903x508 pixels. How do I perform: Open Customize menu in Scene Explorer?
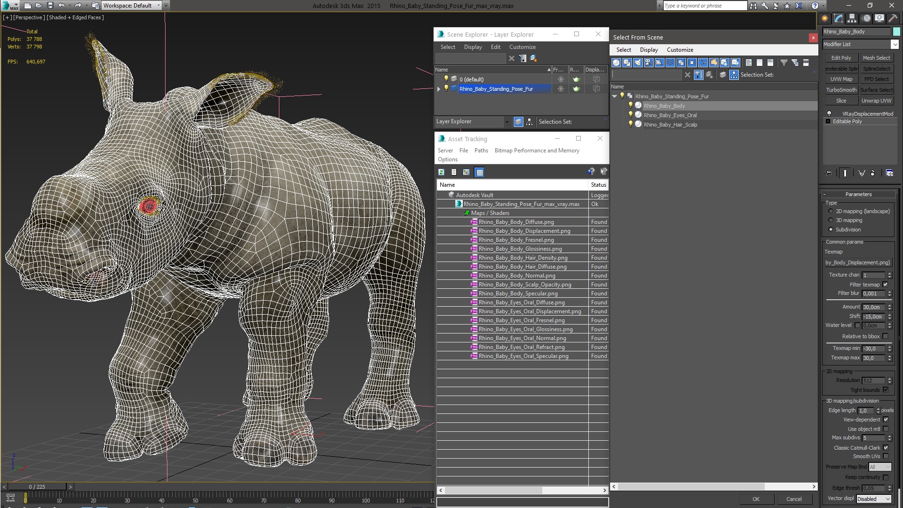click(x=522, y=47)
